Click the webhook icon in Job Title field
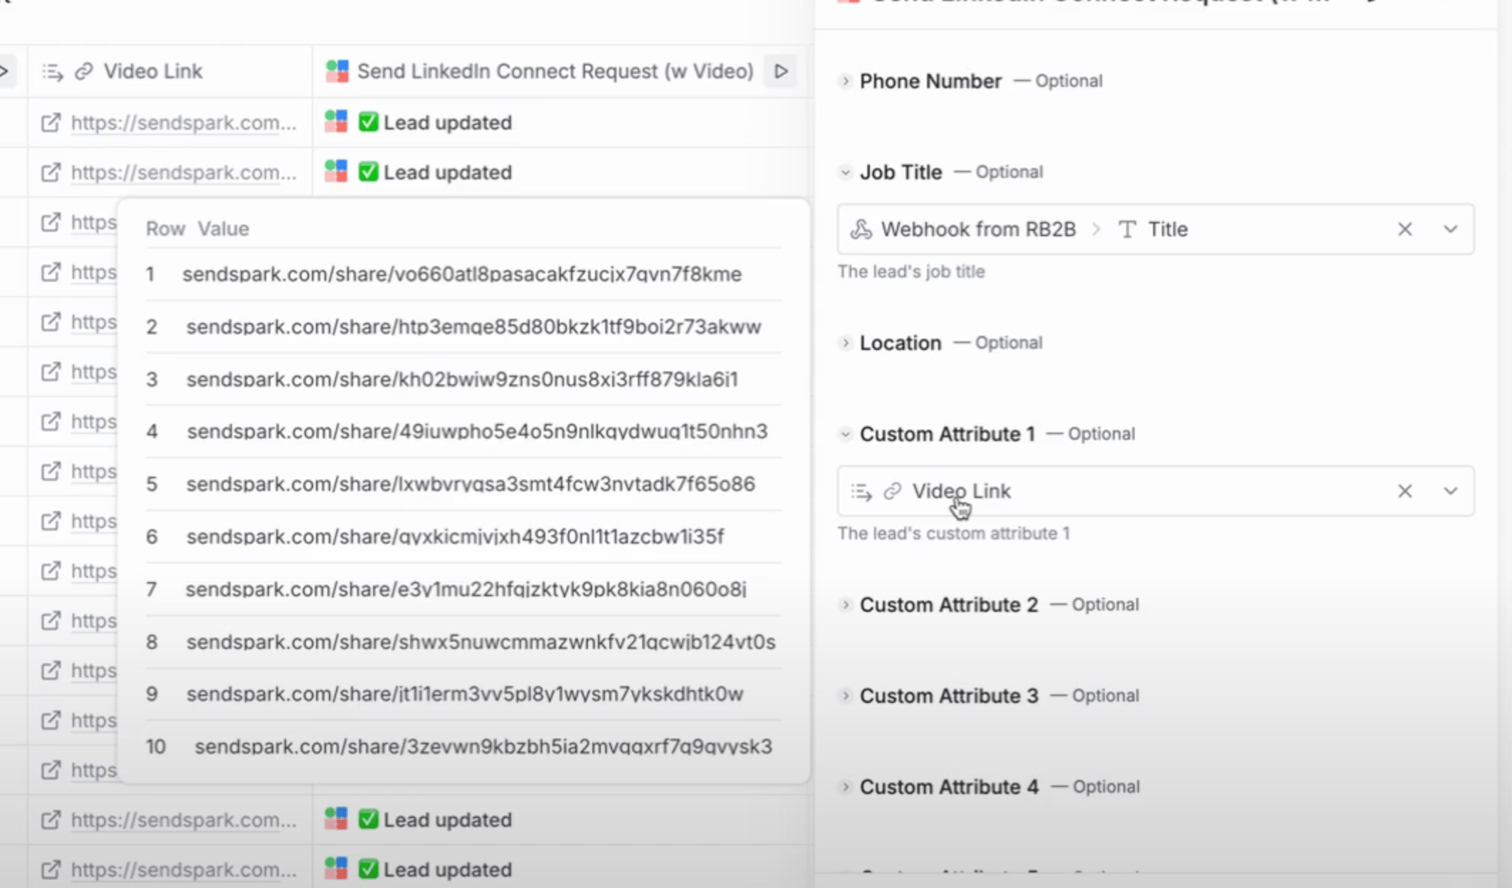The image size is (1512, 888). coord(861,229)
